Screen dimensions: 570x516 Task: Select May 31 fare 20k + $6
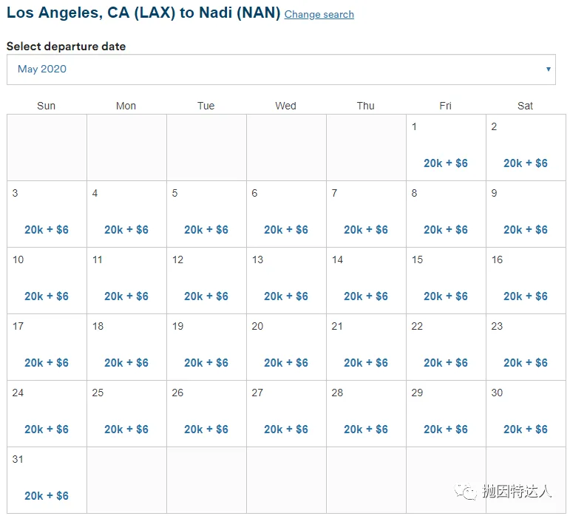click(x=47, y=495)
